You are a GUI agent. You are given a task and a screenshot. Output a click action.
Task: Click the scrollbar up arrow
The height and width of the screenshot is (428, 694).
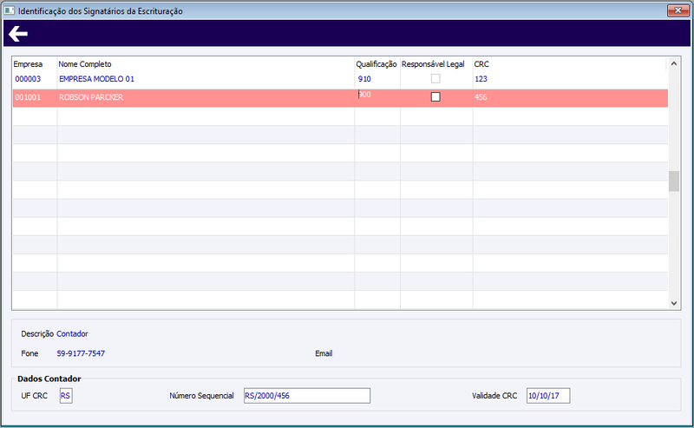(x=674, y=63)
